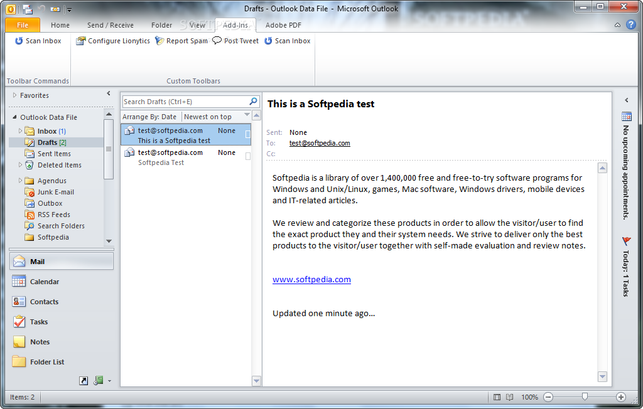Click the message list scroll down arrow
This screenshot has height=409, width=643.
pos(256,381)
